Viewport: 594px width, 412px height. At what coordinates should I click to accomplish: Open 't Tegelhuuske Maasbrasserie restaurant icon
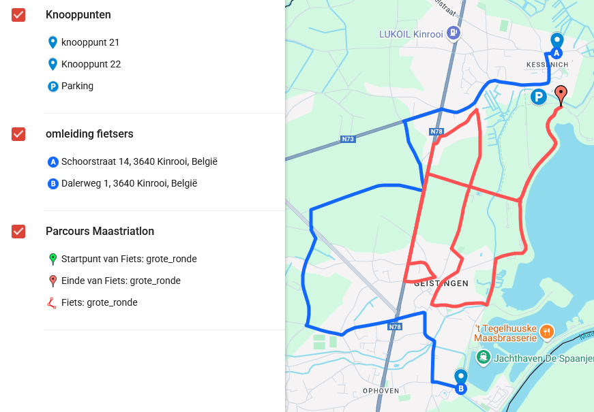[x=546, y=332]
